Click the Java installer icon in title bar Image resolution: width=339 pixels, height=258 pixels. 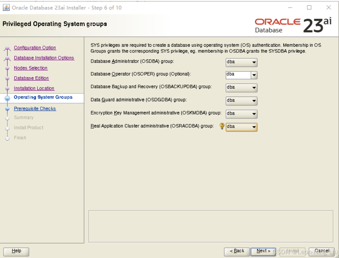(x=6, y=7)
